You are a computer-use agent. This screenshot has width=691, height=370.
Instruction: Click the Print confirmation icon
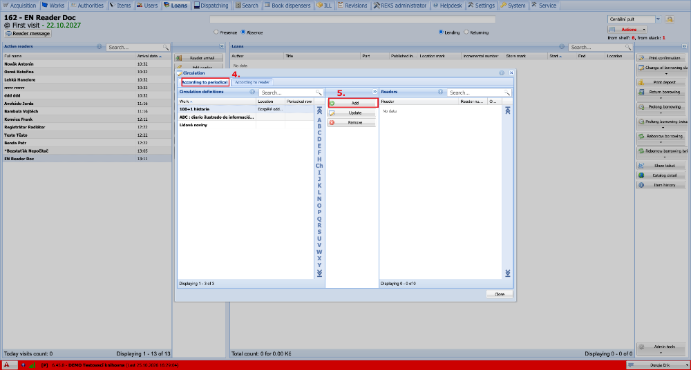(642, 58)
